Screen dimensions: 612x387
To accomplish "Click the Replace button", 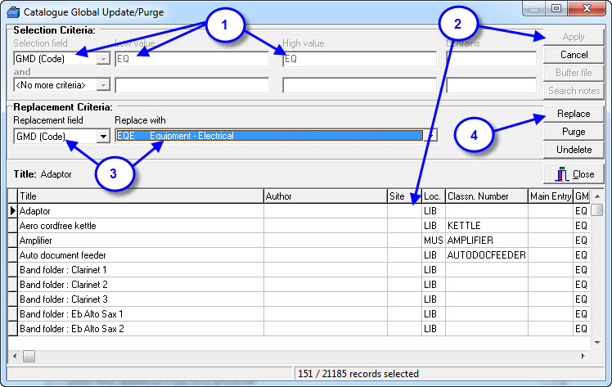I will click(x=574, y=114).
